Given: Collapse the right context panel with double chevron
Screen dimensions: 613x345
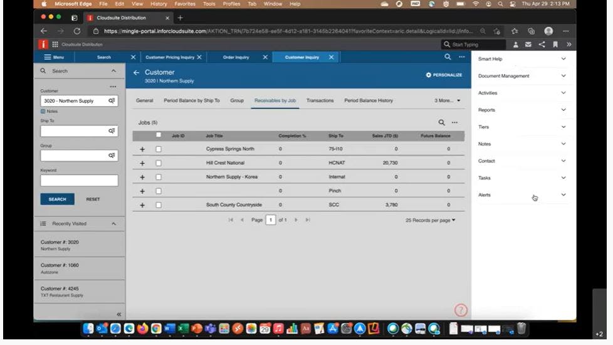Looking at the screenshot, I should pos(569,45).
